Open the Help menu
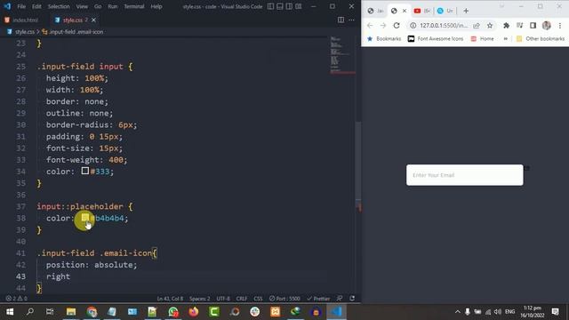The image size is (569, 320). tap(156, 6)
